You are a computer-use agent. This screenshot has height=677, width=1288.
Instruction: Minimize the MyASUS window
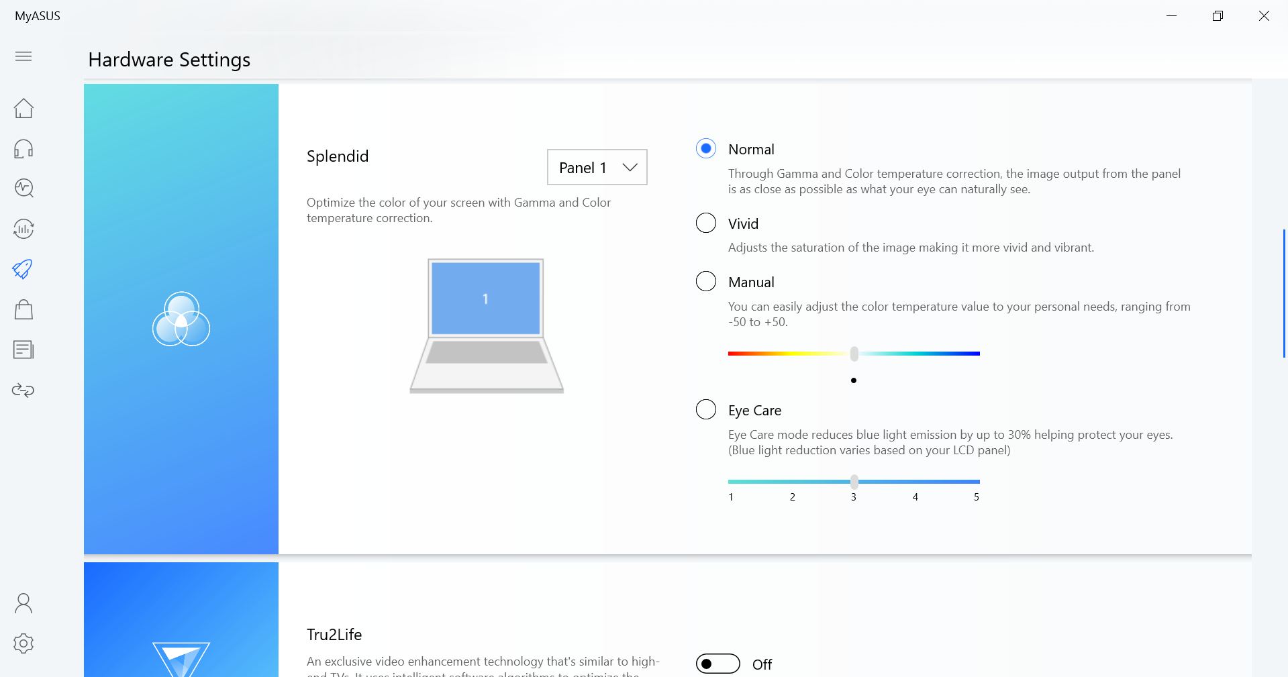click(x=1171, y=15)
